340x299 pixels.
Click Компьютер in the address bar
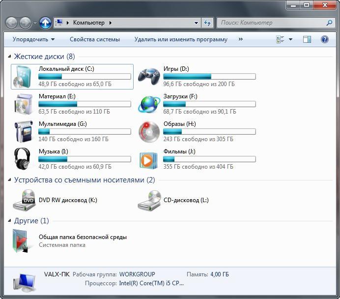tap(89, 23)
